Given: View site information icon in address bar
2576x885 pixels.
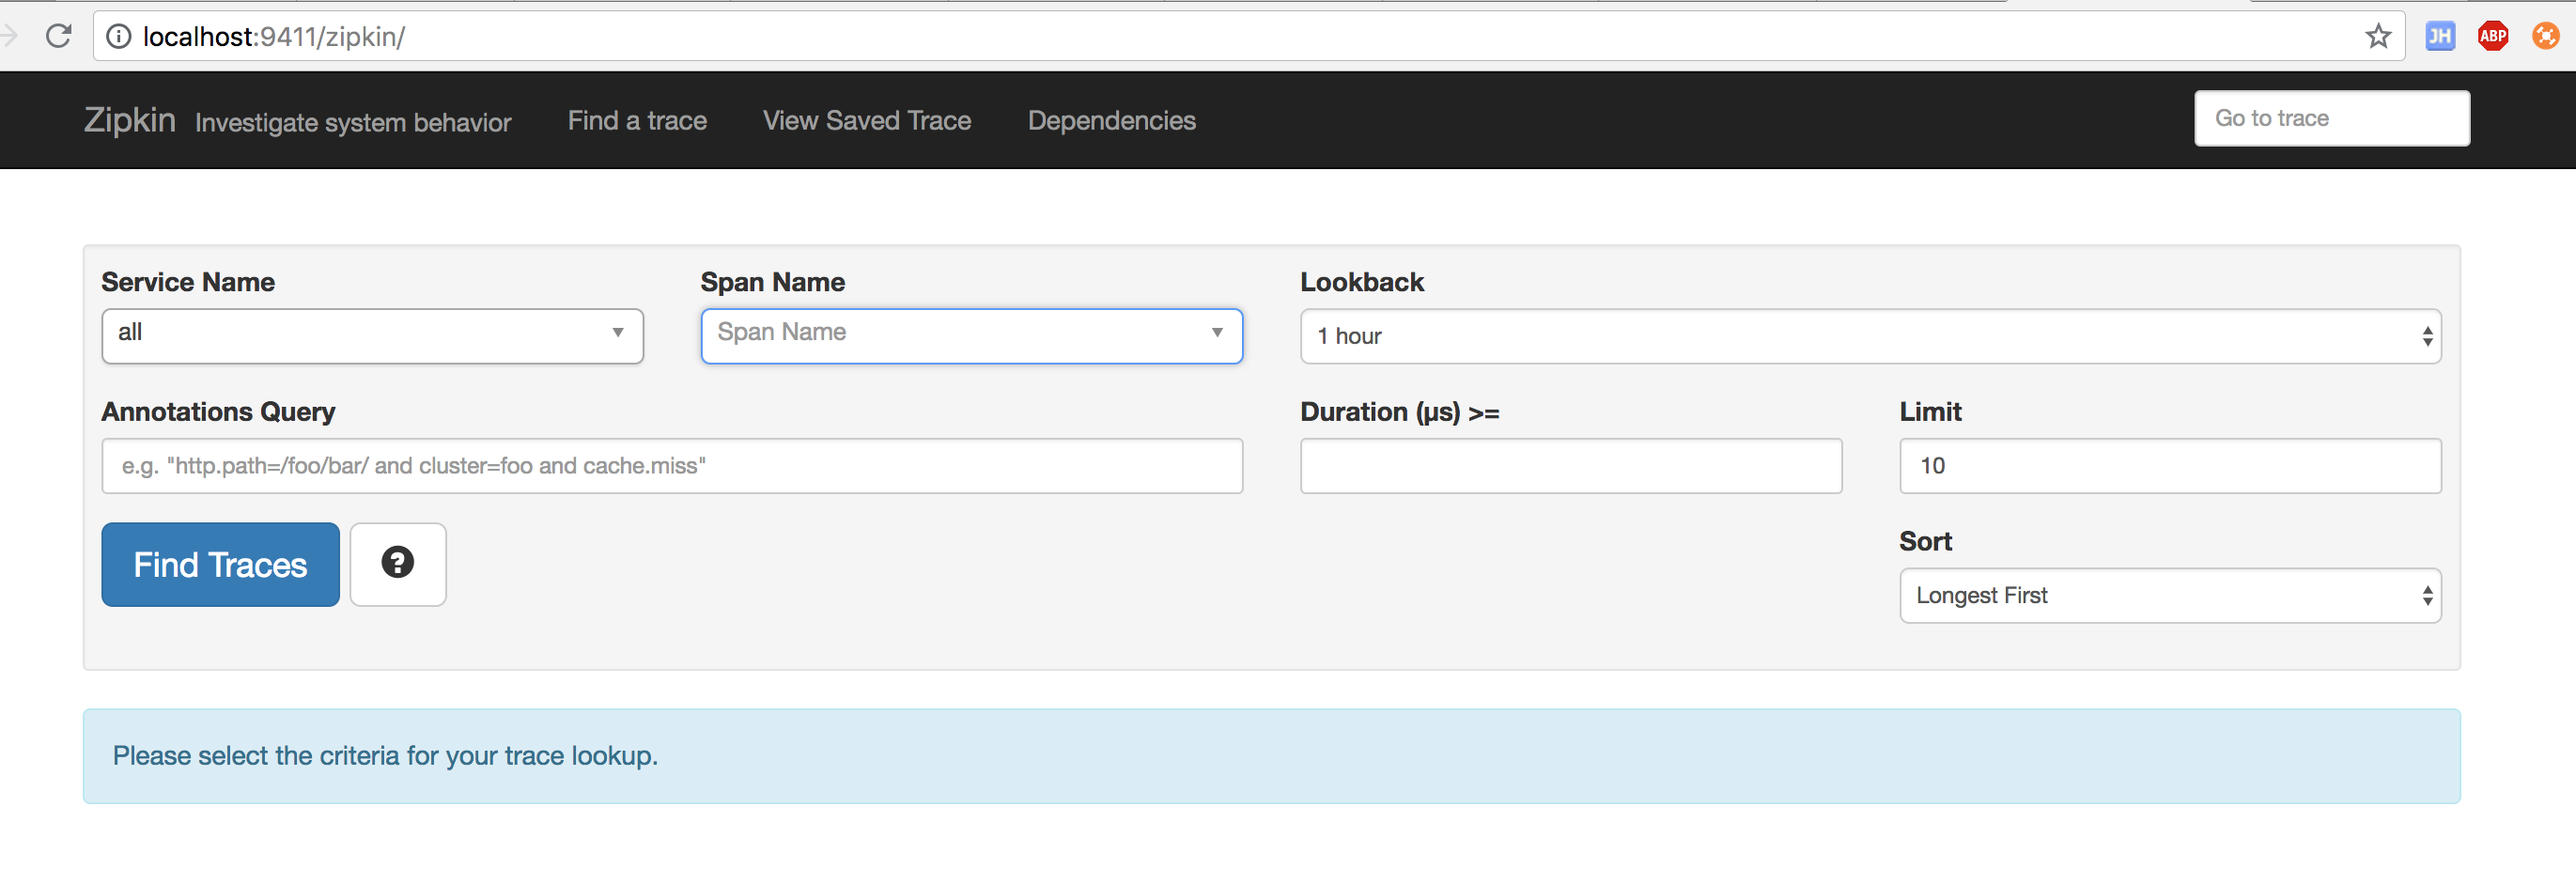Looking at the screenshot, I should click(119, 37).
